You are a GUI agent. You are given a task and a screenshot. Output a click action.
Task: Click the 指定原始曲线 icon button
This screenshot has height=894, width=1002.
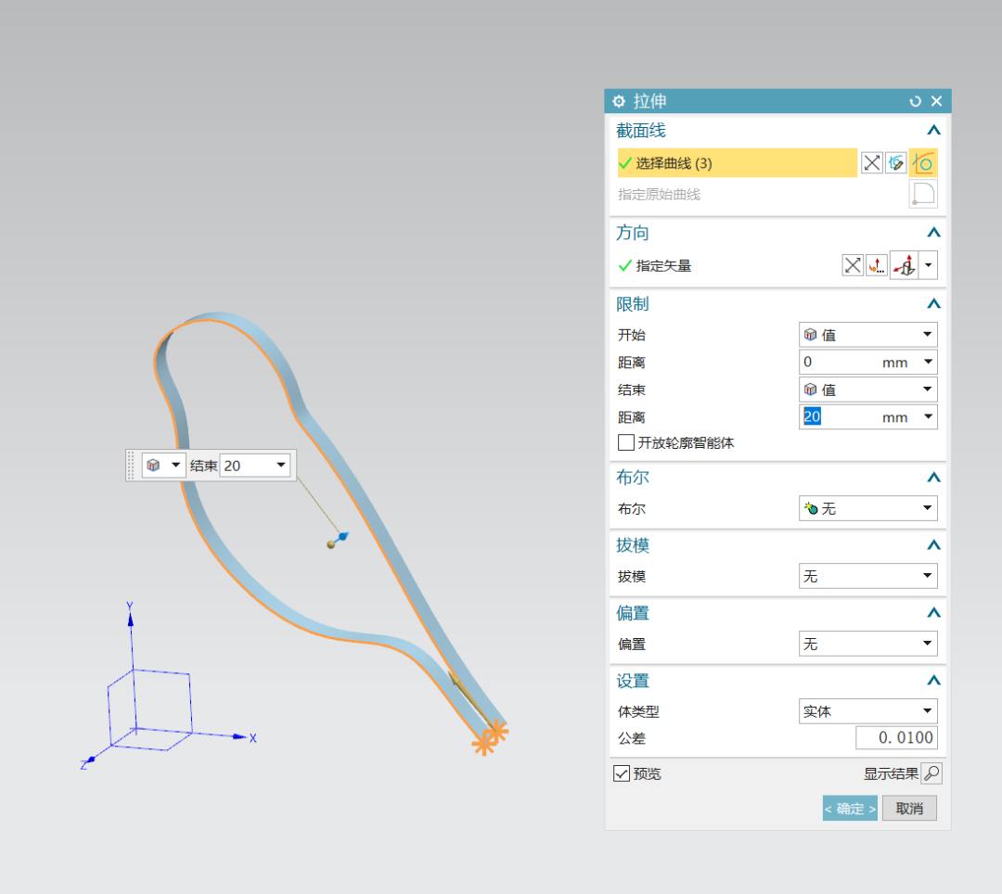(923, 194)
